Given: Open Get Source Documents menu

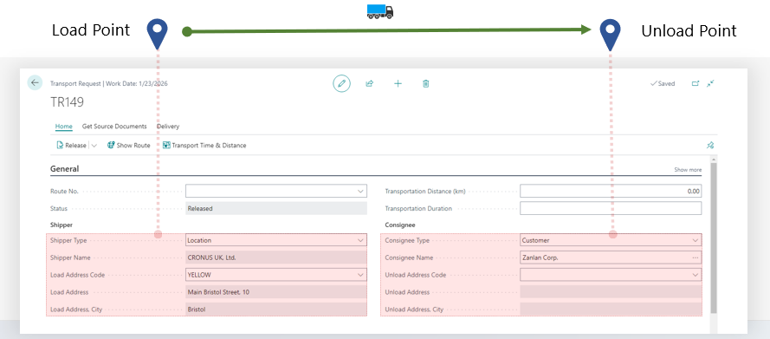Looking at the screenshot, I should (114, 127).
